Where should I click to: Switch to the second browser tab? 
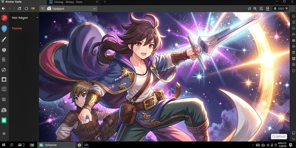[x=73, y=2]
